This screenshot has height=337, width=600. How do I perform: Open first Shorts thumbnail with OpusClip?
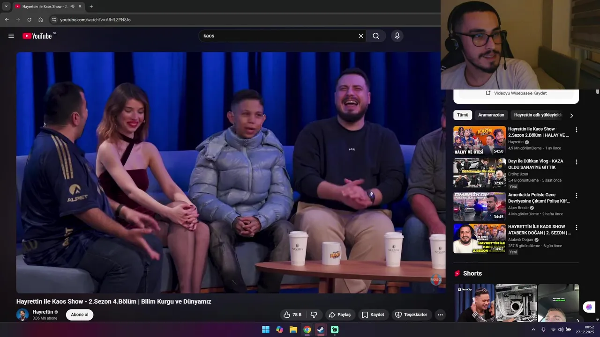click(x=474, y=303)
